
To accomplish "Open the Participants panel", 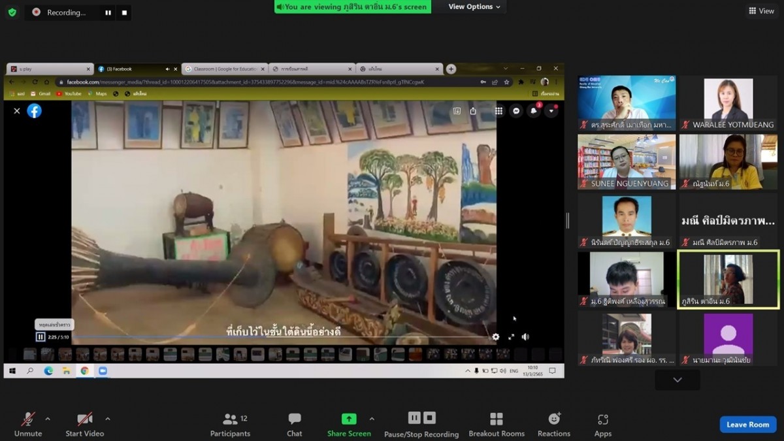I will pyautogui.click(x=230, y=424).
